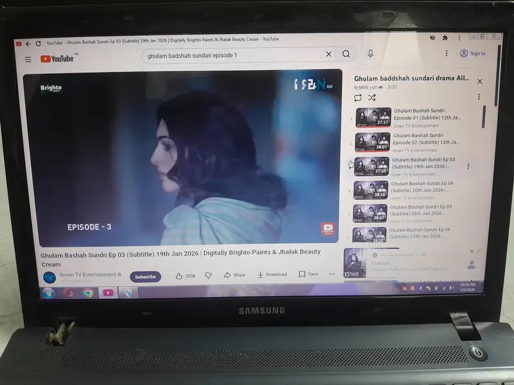Play Episode 01 thumbnail in the playlist
Screen dimensions: 514x385
[373, 117]
